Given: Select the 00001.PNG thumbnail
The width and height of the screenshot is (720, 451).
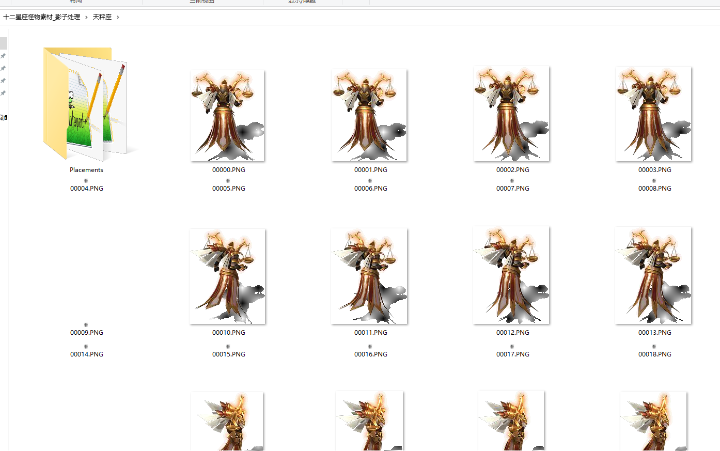Looking at the screenshot, I should [369, 115].
